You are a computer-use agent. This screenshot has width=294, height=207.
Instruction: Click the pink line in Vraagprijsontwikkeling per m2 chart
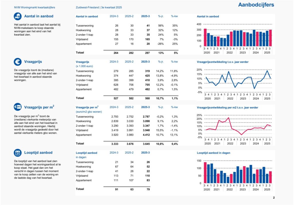[x=221, y=121]
